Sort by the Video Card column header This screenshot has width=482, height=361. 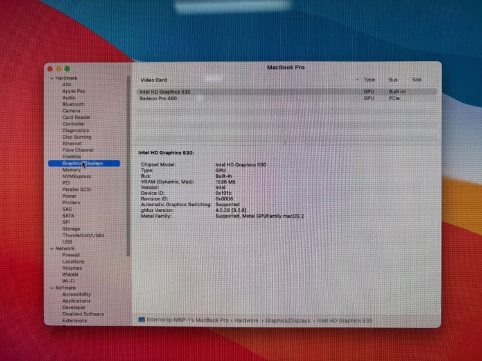click(154, 80)
